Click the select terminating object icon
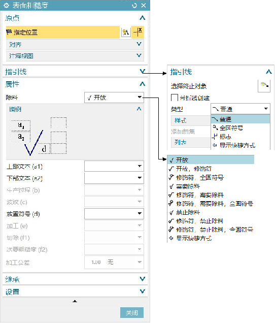This screenshot has width=275, height=323. click(x=264, y=86)
